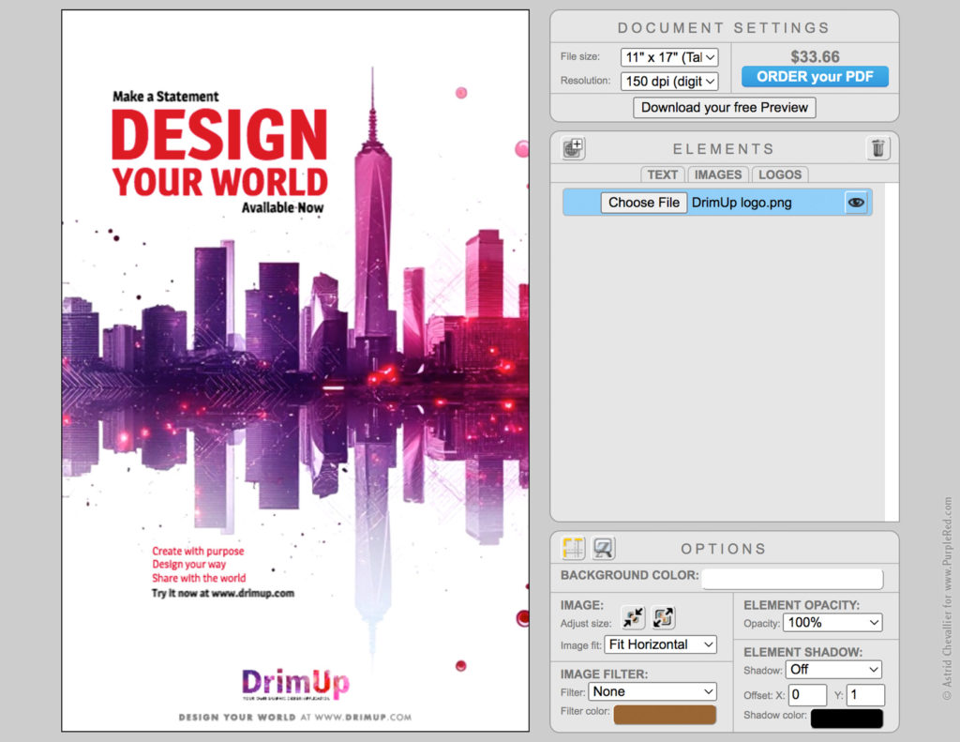The width and height of the screenshot is (960, 742).
Task: Click the Available Now text on the poster
Action: point(282,207)
